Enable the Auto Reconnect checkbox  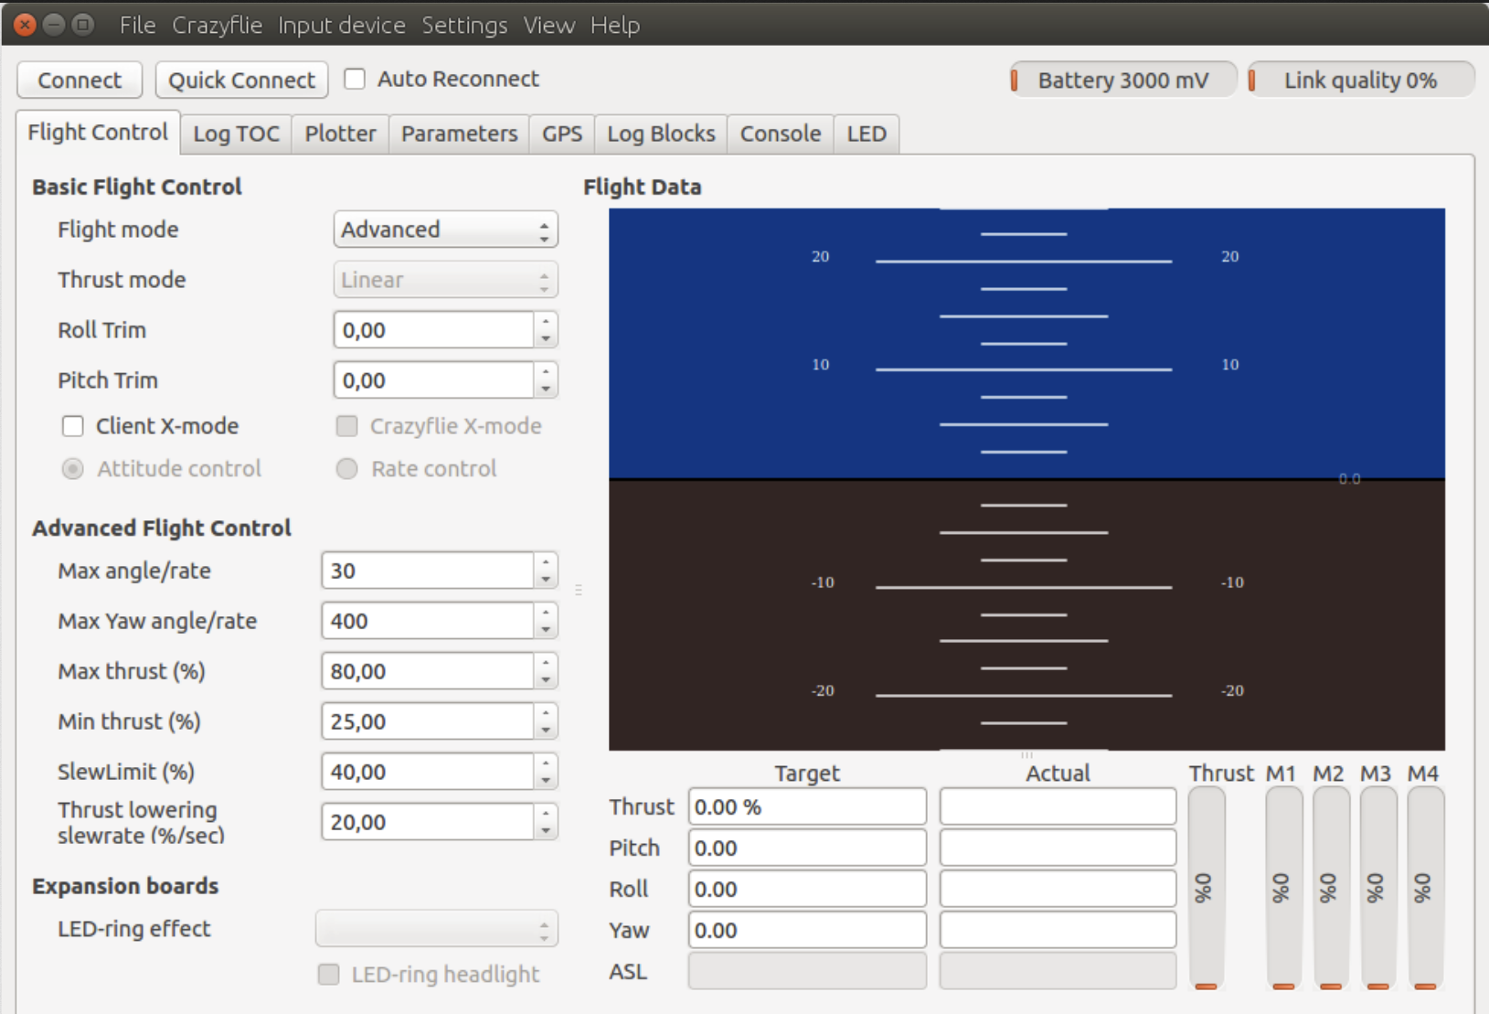click(x=355, y=80)
